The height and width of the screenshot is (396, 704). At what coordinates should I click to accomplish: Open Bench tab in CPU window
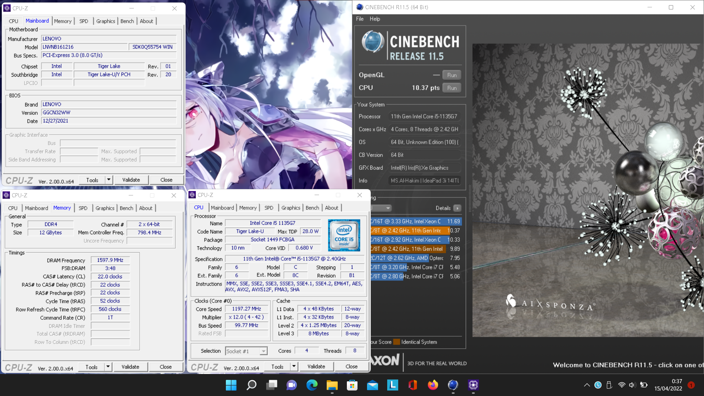[x=312, y=208]
